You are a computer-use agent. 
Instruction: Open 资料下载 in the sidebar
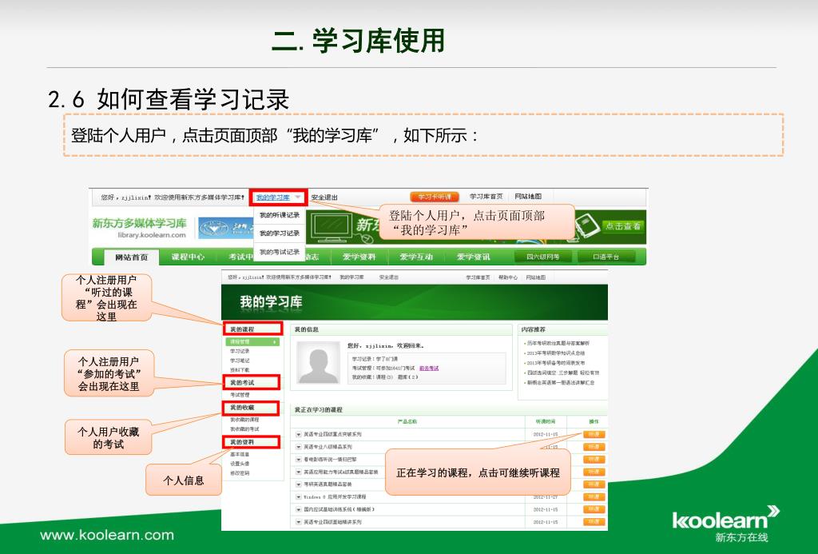240,369
